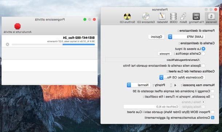Enable Sposta nella cartella di destinazione checkbox

click(x=203, y=66)
